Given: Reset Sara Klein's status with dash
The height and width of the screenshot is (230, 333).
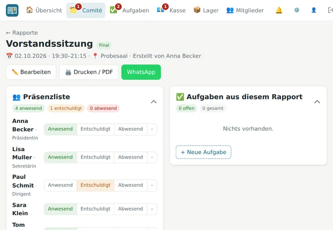Looking at the screenshot, I should 152,209.
